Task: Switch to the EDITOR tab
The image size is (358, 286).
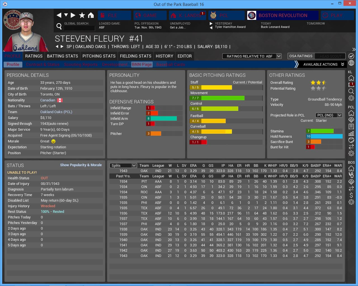Action: click(185, 56)
